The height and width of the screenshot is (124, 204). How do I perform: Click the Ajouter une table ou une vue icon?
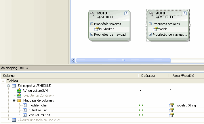click(14, 120)
